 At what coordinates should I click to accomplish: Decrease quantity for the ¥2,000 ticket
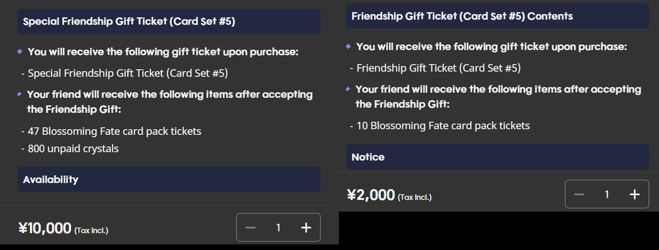(x=579, y=194)
